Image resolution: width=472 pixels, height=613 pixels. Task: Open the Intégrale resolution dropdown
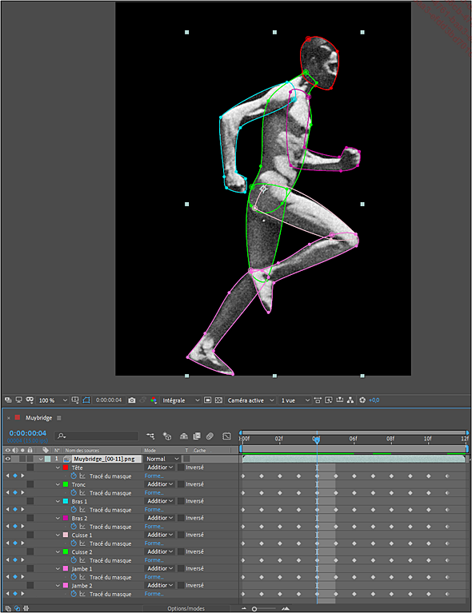pyautogui.click(x=181, y=400)
